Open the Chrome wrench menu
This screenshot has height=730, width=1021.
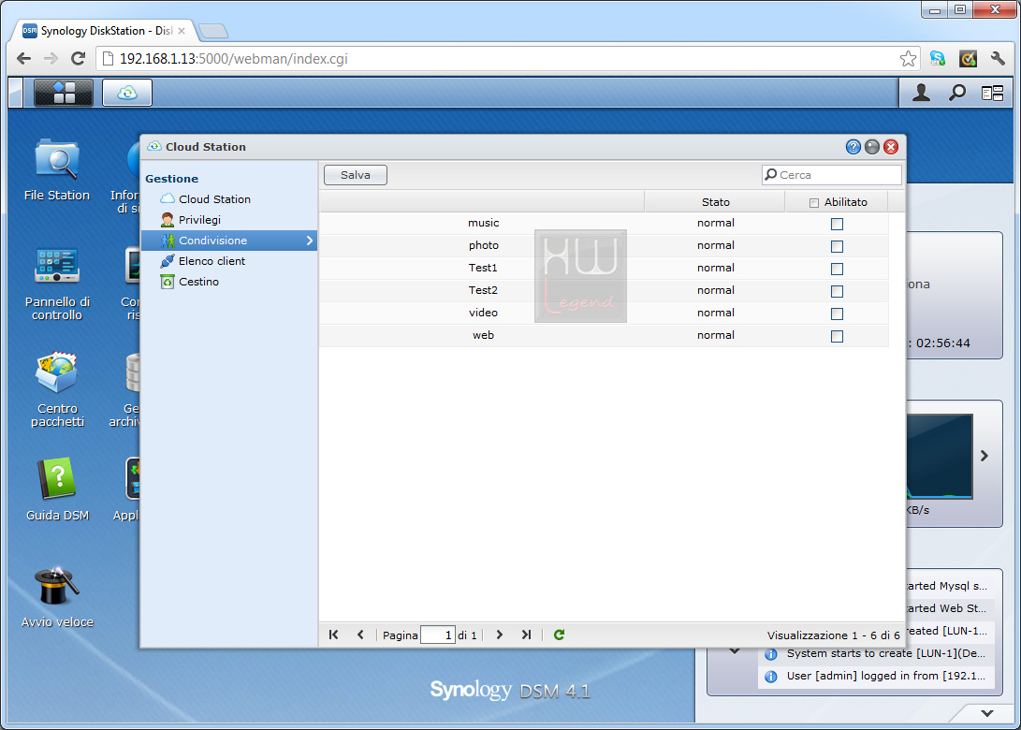click(x=998, y=59)
